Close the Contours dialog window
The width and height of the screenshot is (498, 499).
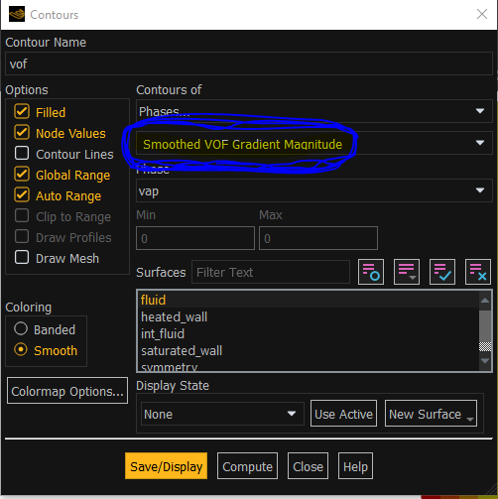point(482,14)
